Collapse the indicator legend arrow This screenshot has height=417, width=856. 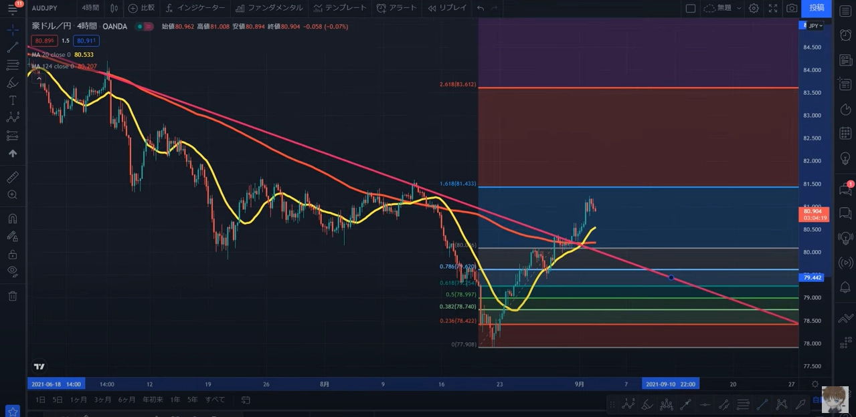(x=39, y=78)
